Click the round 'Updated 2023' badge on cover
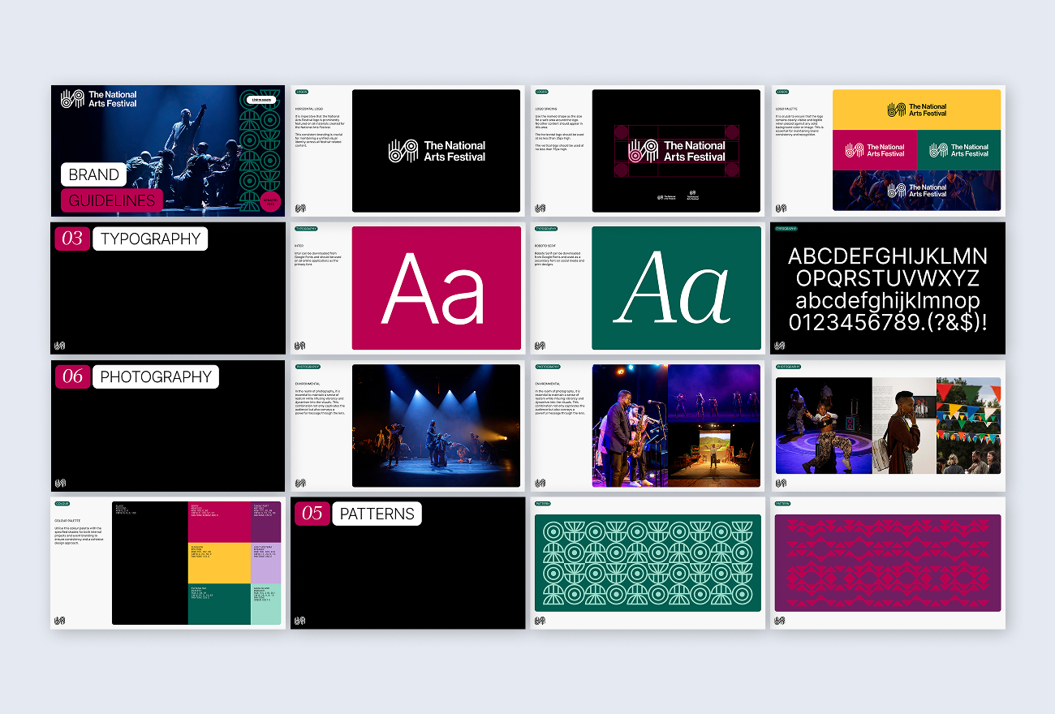Image resolution: width=1055 pixels, height=714 pixels. (269, 201)
